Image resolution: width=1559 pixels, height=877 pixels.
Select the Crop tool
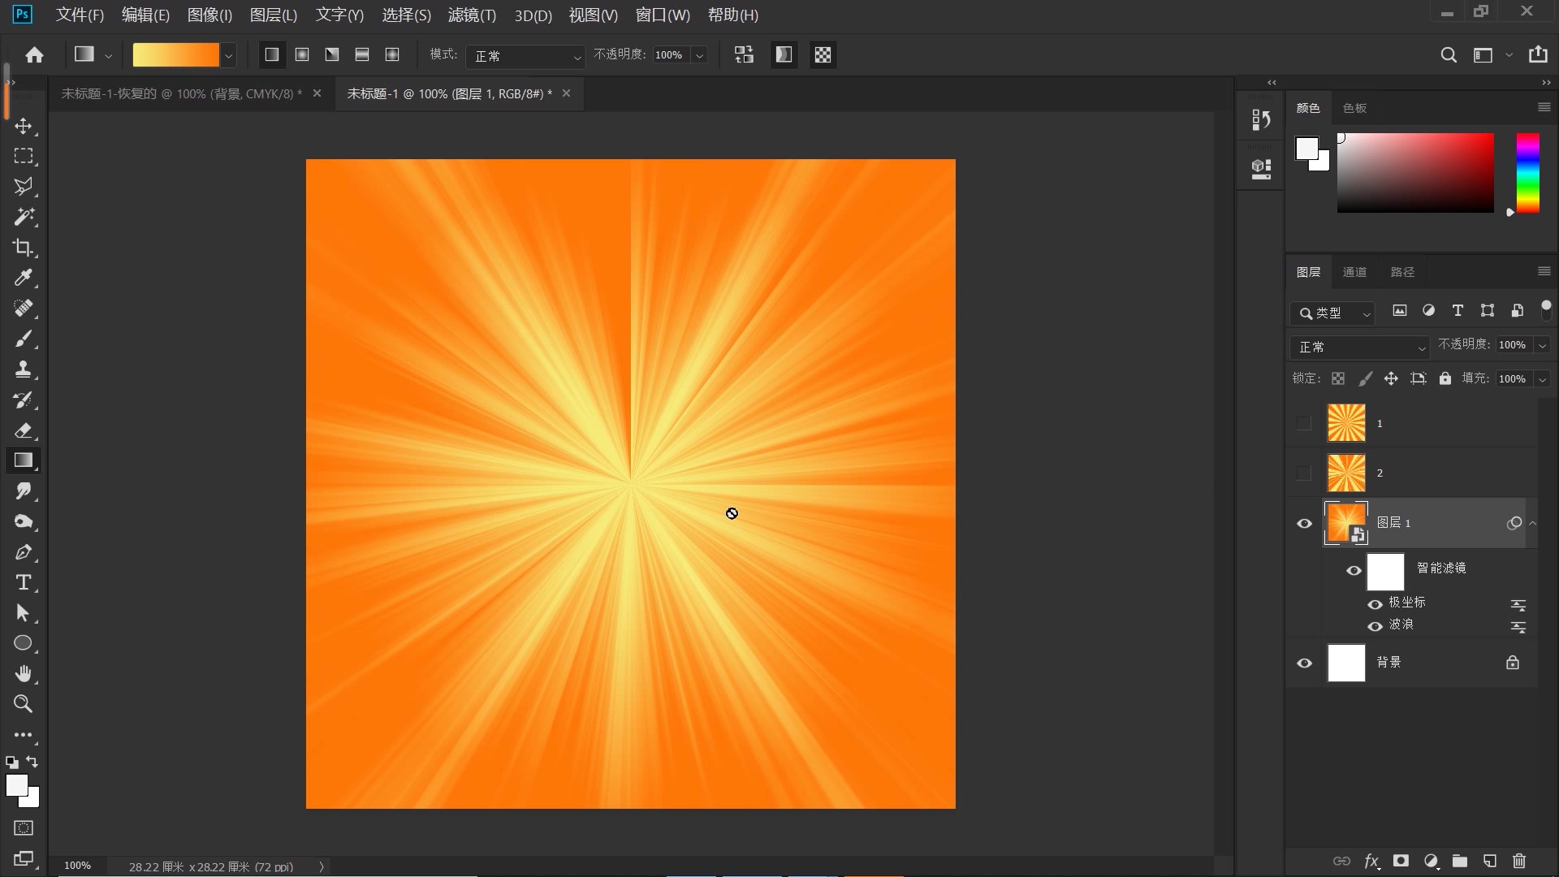pyautogui.click(x=24, y=248)
